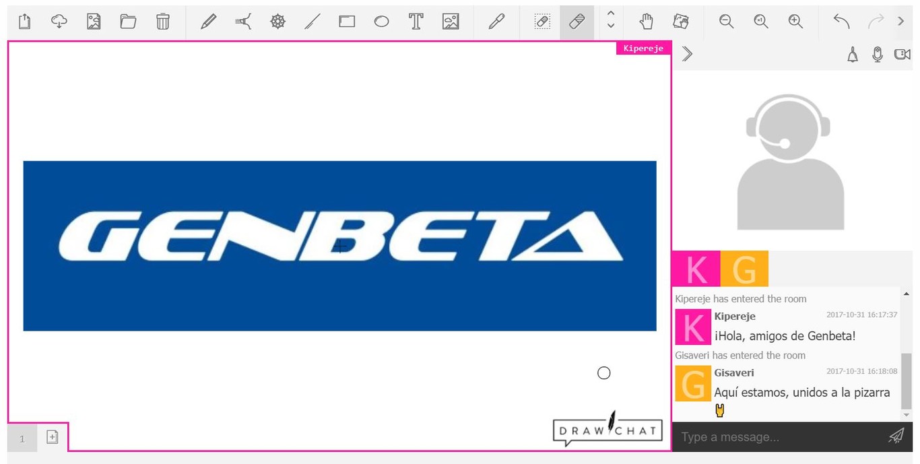Activate the Hand pan tool

[646, 22]
